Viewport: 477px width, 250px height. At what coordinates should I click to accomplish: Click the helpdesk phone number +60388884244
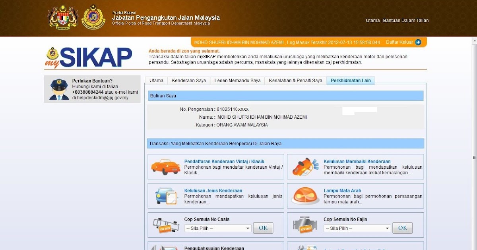pyautogui.click(x=88, y=92)
